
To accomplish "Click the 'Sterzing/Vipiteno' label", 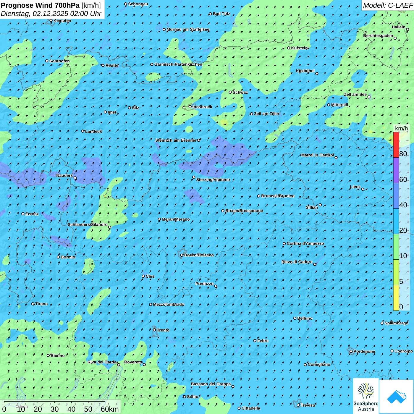I will (x=213, y=179).
